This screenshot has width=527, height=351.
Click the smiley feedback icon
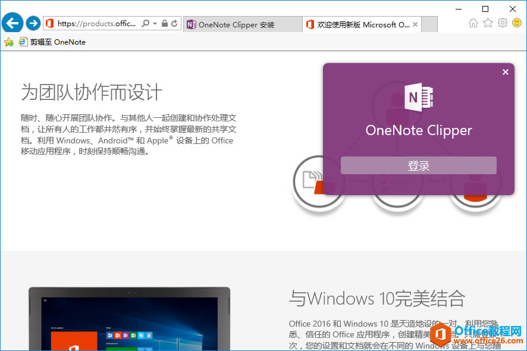pos(516,23)
